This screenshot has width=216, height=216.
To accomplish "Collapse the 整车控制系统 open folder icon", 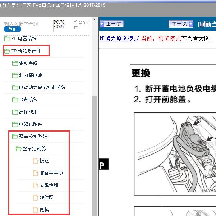I will tap(15, 137).
